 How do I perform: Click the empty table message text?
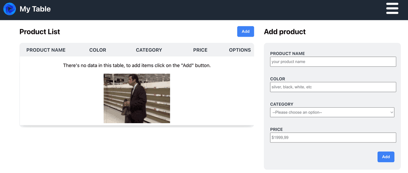coord(137,65)
